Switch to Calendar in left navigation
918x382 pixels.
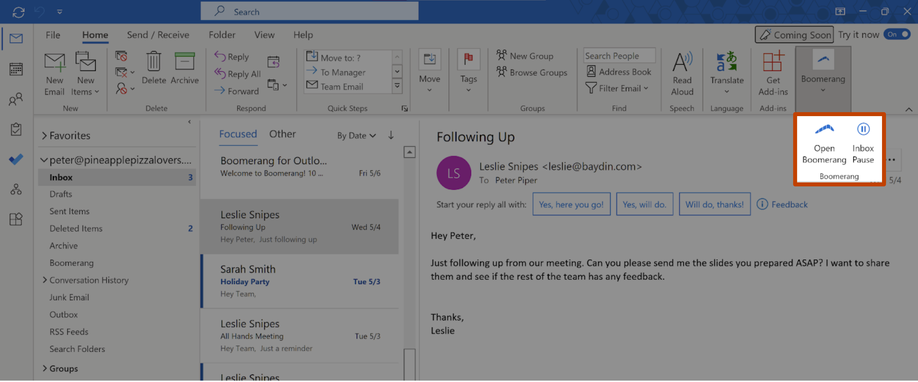click(16, 69)
